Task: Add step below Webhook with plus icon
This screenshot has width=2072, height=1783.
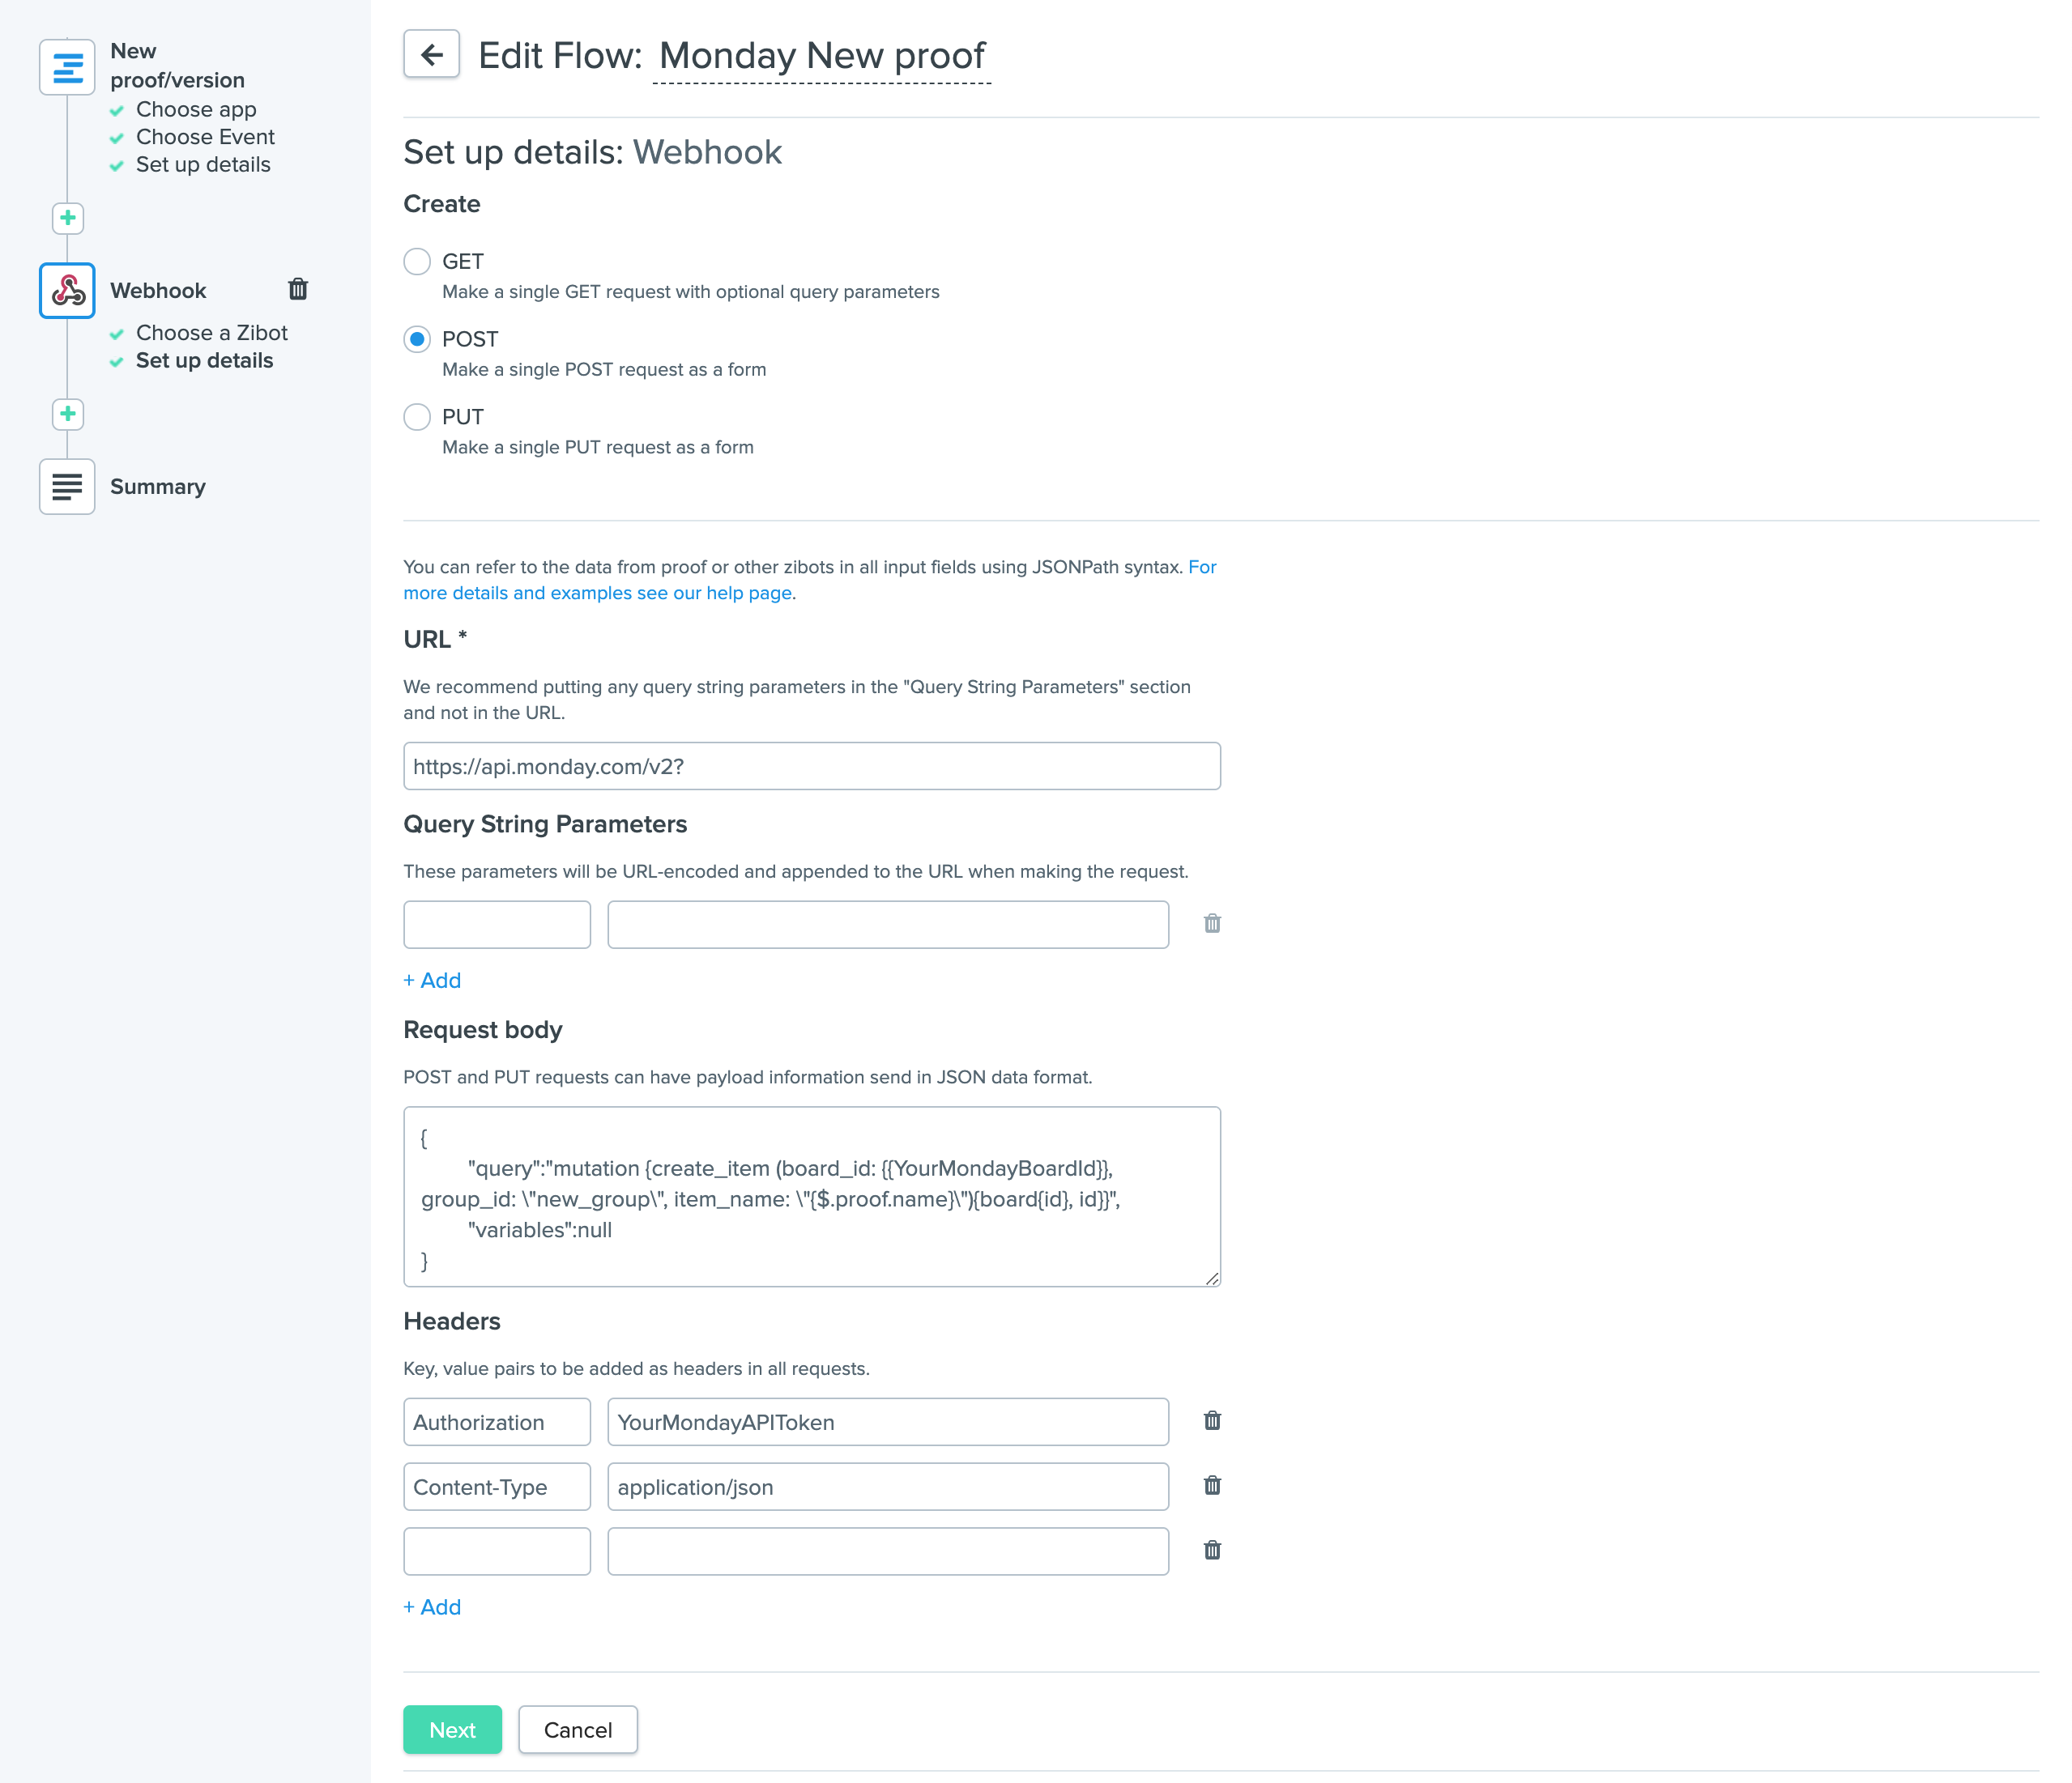Action: point(68,414)
